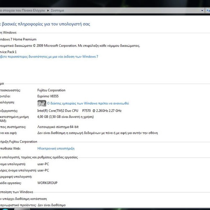Click the Λειτουργικό σύστημα 64-bit value
This screenshot has width=210, height=210.
point(58,127)
